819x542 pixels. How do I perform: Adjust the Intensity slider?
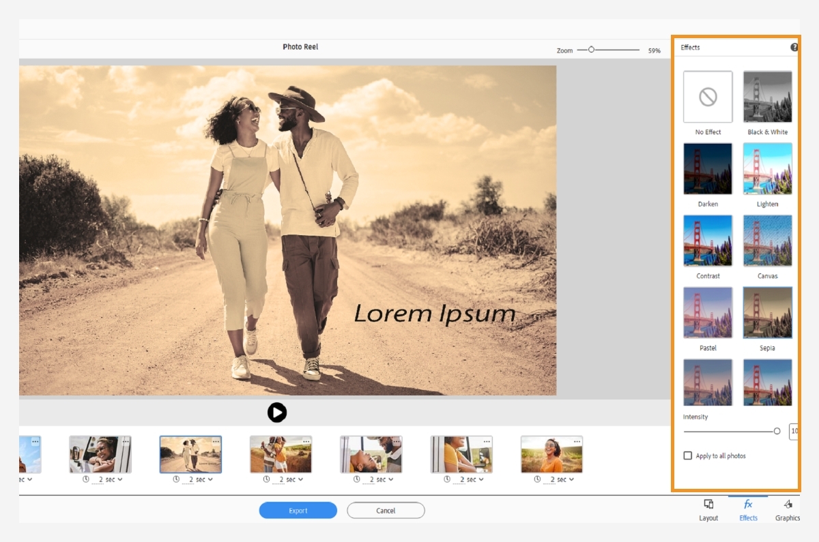[777, 431]
